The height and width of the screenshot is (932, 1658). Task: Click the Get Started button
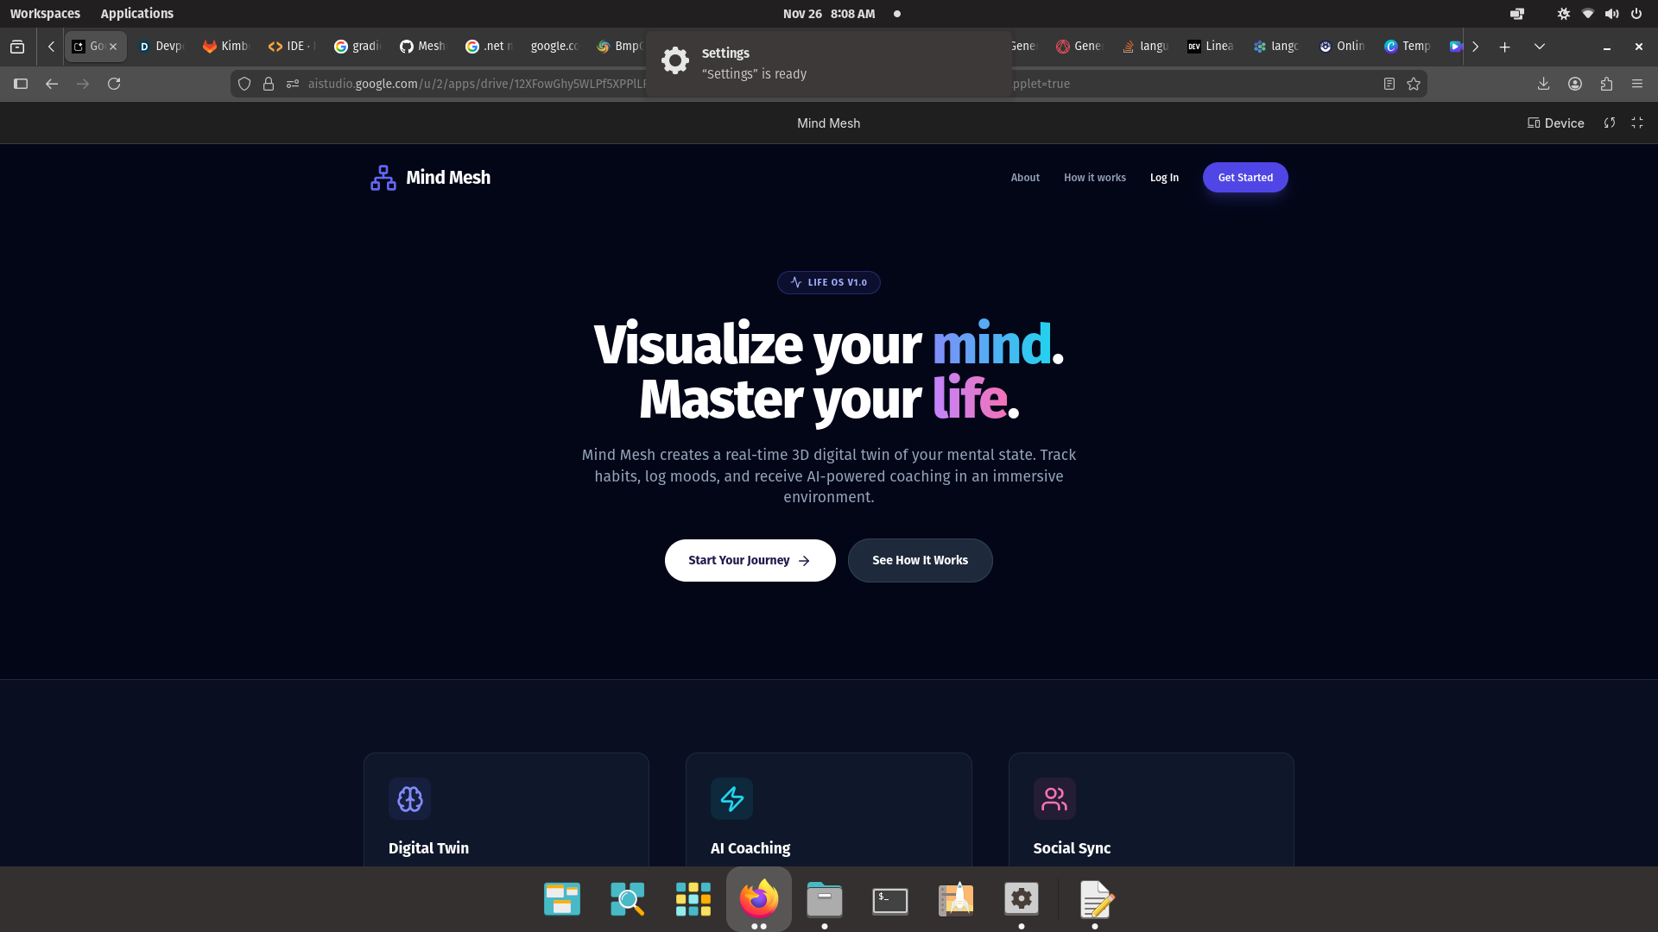click(x=1244, y=178)
